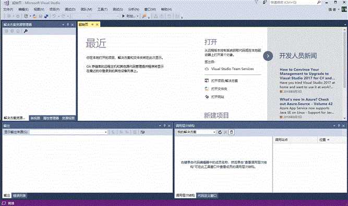Click 打开项目/解决方案 link
The width and height of the screenshot is (348, 206).
click(224, 81)
